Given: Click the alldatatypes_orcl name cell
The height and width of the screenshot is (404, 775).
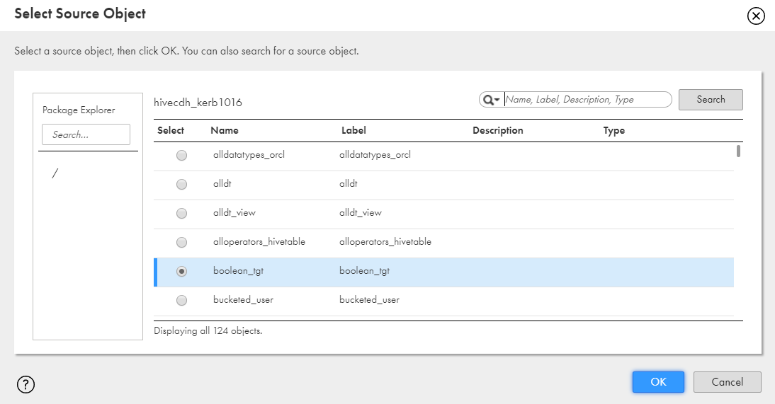Looking at the screenshot, I should (249, 154).
